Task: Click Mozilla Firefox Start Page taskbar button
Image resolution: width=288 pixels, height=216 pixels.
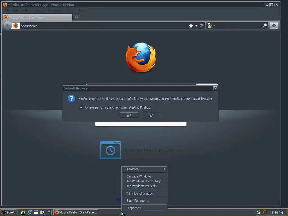Action: point(76,212)
